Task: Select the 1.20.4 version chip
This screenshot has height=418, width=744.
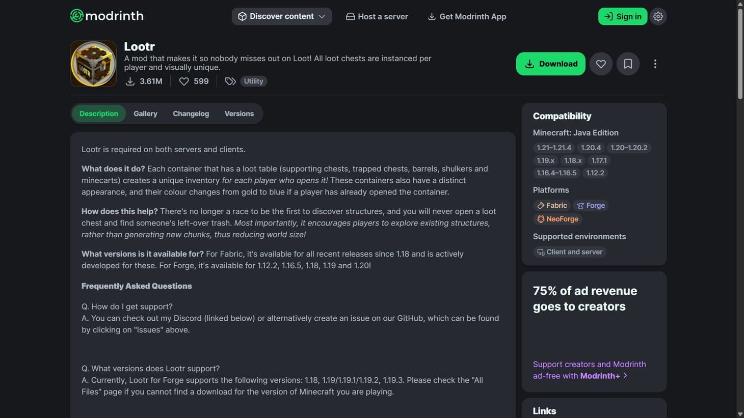Action: tap(591, 148)
